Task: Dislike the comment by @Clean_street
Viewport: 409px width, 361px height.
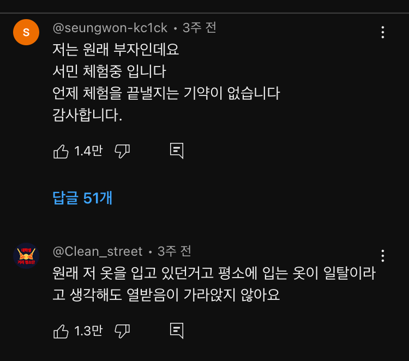Action: (x=122, y=330)
